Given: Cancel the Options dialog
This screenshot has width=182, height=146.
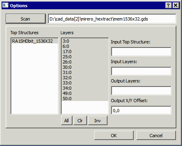Looking at the screenshot, I should [156, 136].
